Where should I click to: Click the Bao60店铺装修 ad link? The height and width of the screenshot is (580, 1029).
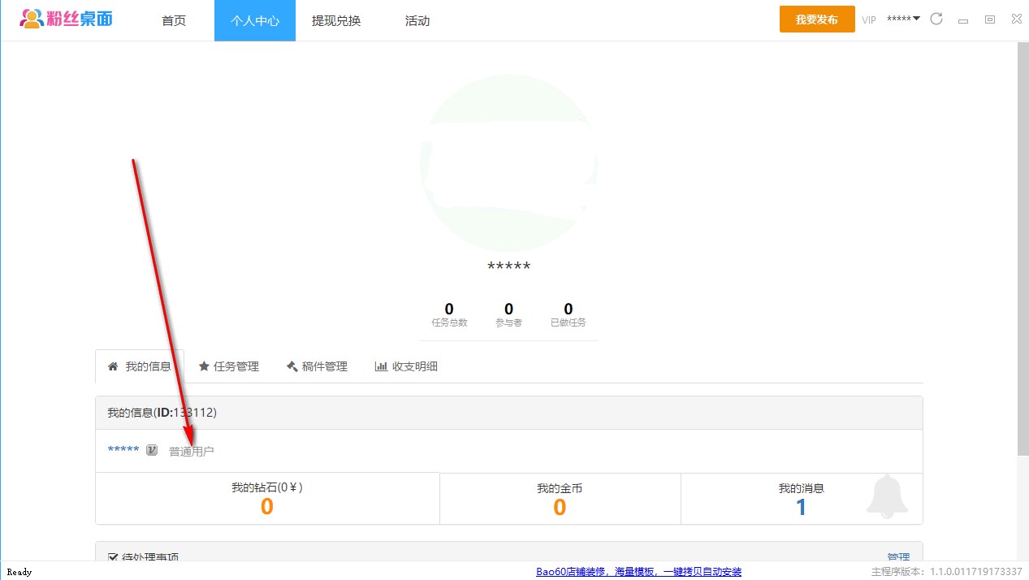[638, 572]
